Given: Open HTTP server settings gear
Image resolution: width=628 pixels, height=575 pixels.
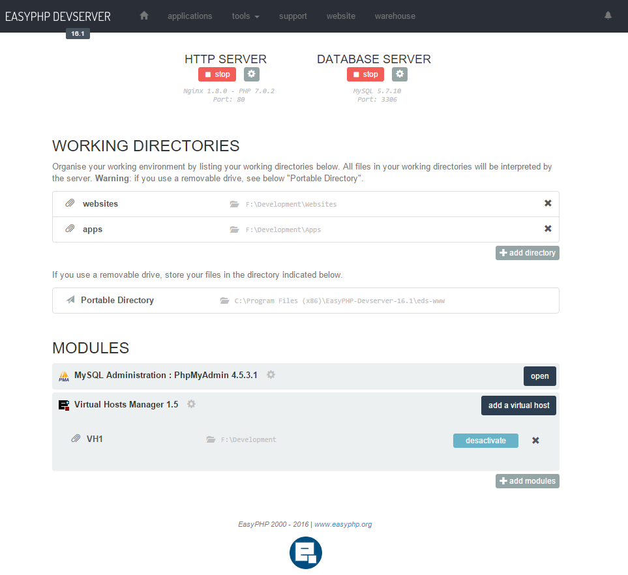Looking at the screenshot, I should [x=252, y=74].
